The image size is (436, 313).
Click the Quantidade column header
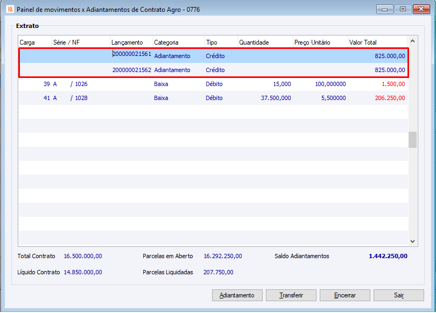(x=265, y=42)
